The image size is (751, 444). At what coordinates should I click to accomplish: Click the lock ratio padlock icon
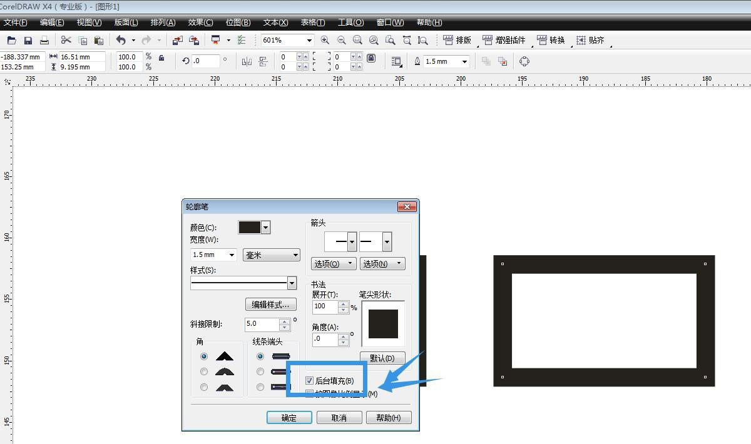pyautogui.click(x=161, y=58)
